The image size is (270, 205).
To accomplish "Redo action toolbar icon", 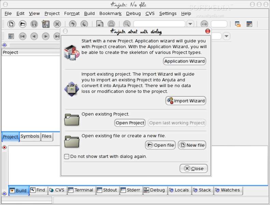I will (84, 24).
